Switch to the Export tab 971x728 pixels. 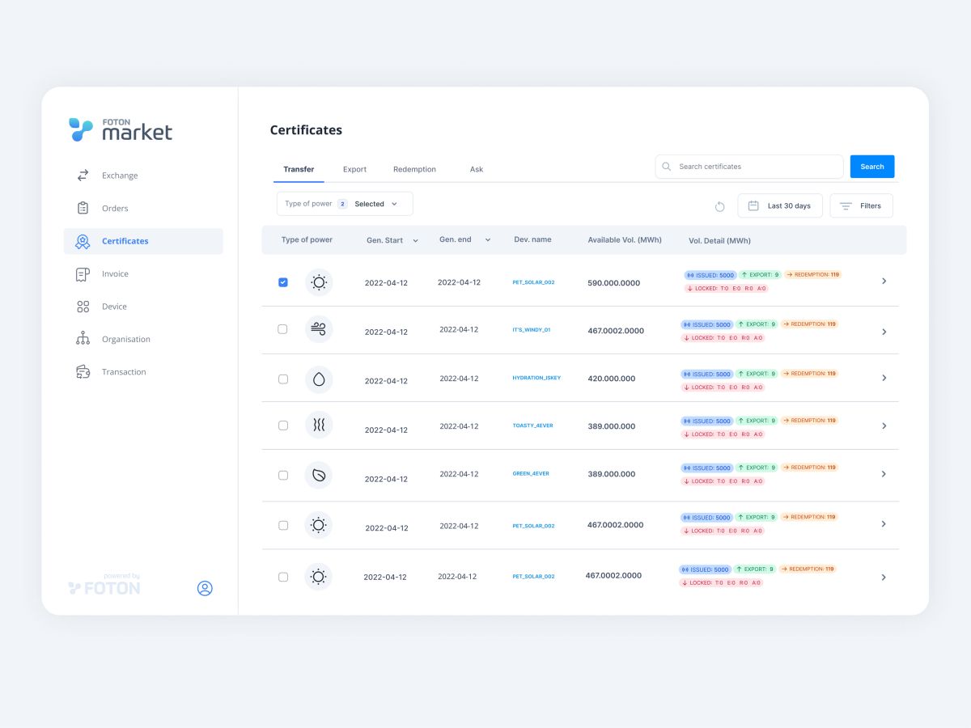[x=354, y=169]
